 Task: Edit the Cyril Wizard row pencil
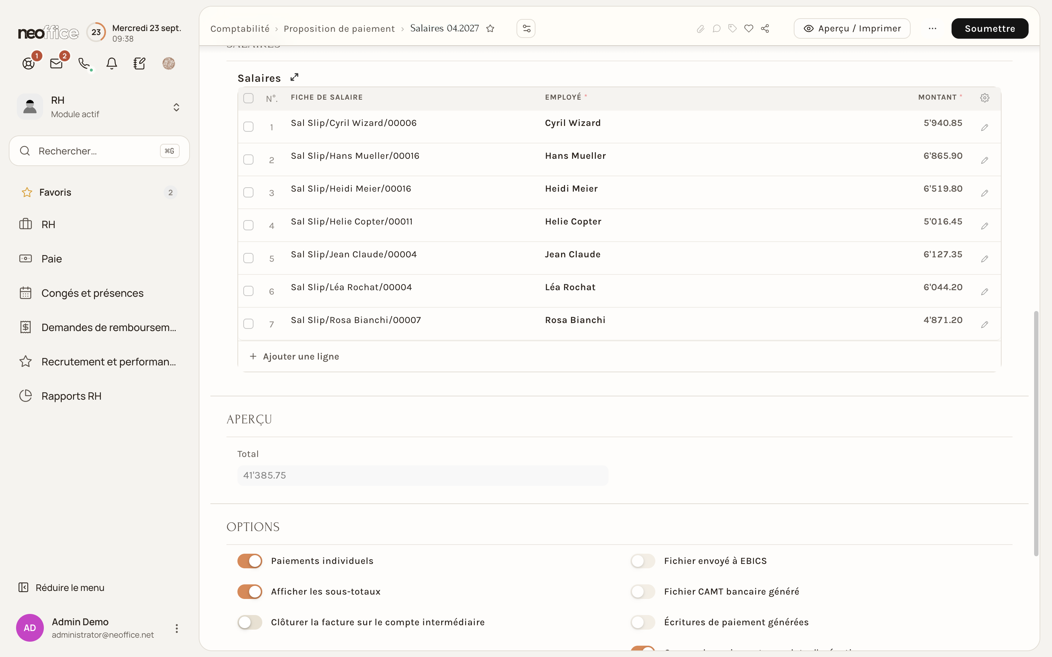(985, 127)
